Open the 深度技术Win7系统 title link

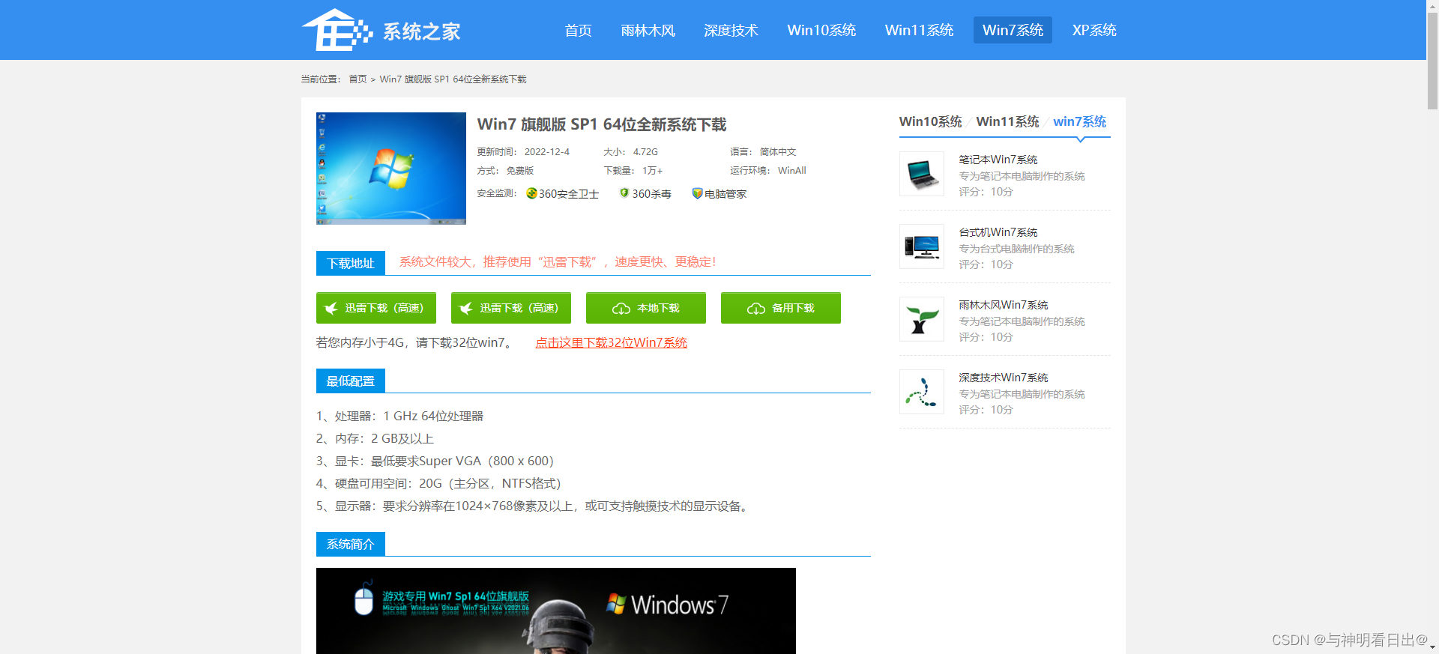[1004, 378]
